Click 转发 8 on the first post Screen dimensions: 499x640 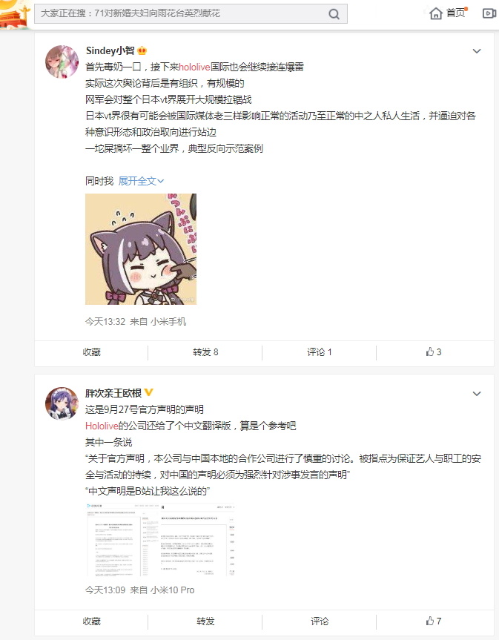point(205,352)
